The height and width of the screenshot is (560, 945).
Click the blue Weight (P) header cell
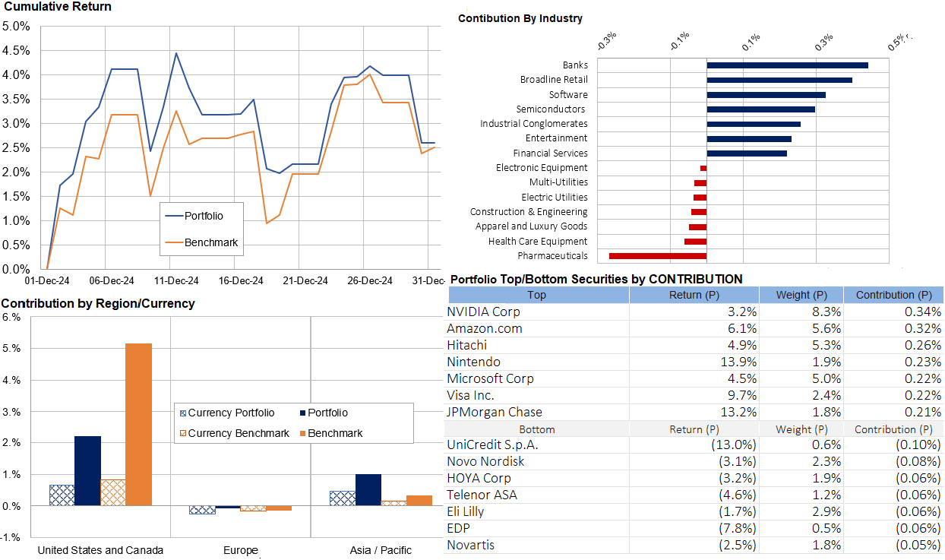(x=802, y=295)
